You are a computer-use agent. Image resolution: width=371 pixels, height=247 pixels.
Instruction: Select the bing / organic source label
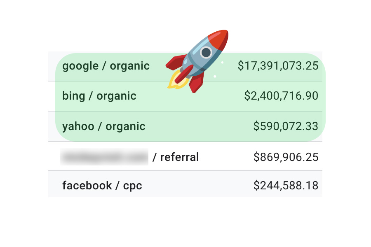99,96
